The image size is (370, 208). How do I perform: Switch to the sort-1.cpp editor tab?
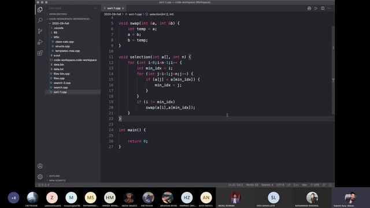(114, 8)
